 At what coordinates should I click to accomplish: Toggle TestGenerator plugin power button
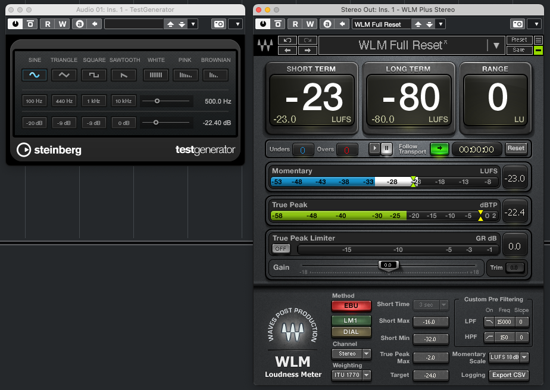coord(15,24)
